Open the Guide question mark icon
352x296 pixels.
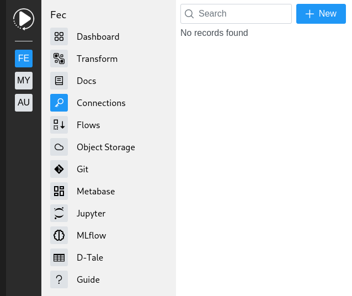tap(59, 280)
